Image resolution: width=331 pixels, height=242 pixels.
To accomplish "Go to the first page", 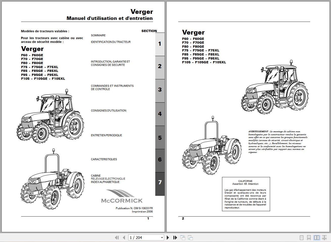I will coord(117,238).
